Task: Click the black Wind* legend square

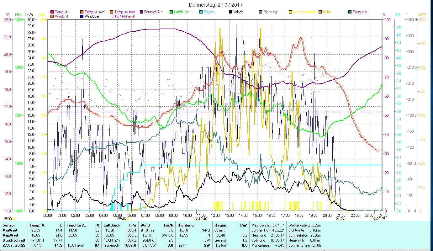Action: 231,12
